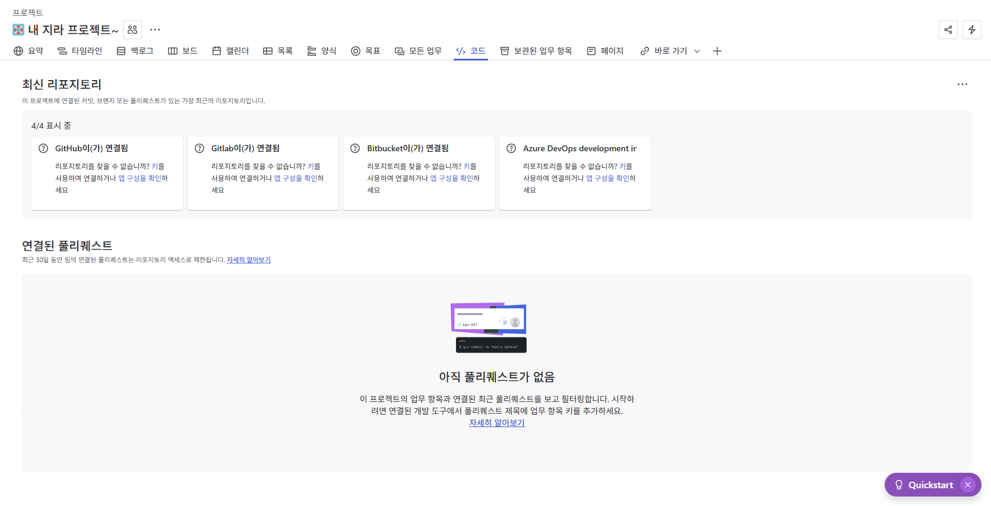Click the 프로젝트 breadcrumb link

(x=28, y=12)
